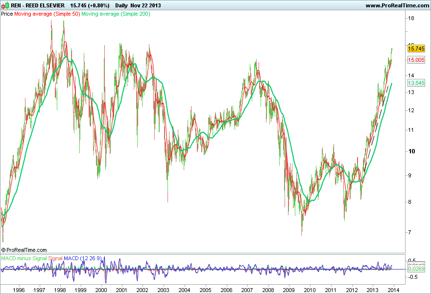Click the 2011 year label

[331, 290]
